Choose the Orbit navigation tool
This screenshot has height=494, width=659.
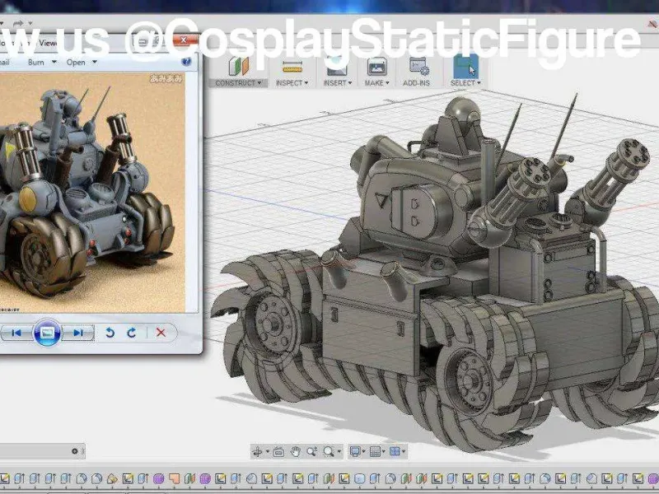click(x=256, y=452)
